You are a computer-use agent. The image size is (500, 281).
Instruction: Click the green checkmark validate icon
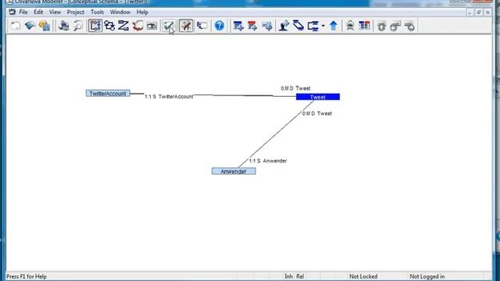[169, 26]
